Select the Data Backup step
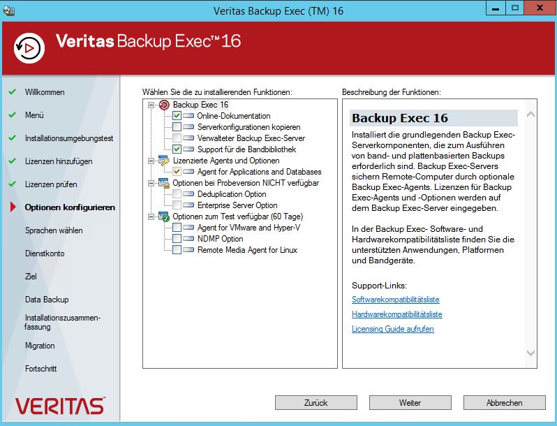The height and width of the screenshot is (426, 557). click(x=47, y=300)
